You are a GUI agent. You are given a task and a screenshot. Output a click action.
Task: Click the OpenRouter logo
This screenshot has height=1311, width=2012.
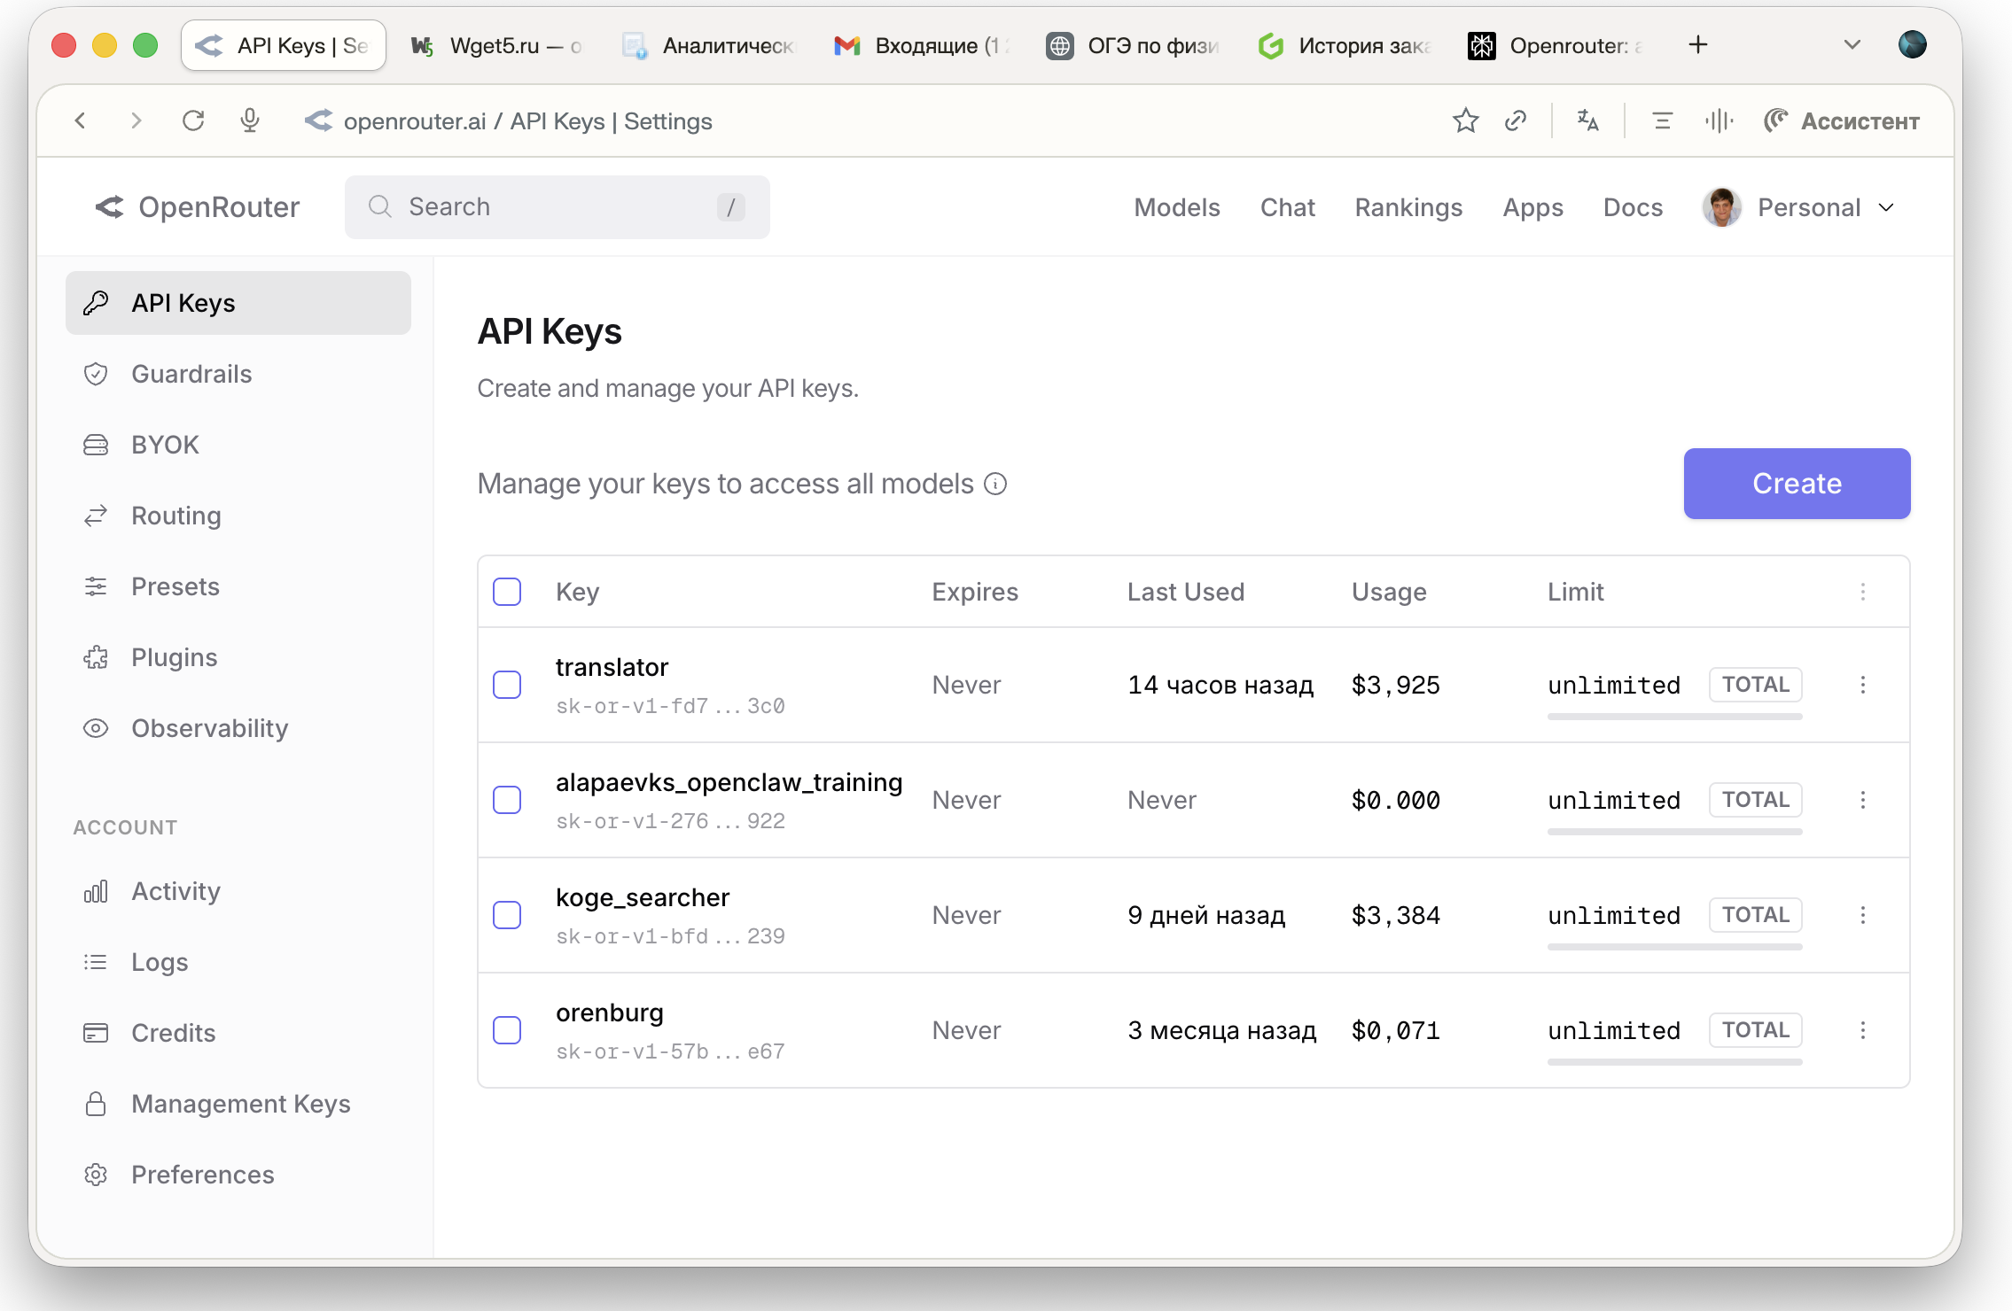(x=198, y=207)
